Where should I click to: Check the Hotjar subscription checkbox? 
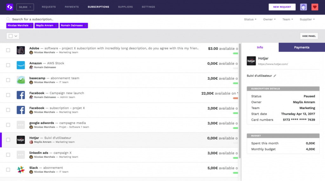click(8, 140)
